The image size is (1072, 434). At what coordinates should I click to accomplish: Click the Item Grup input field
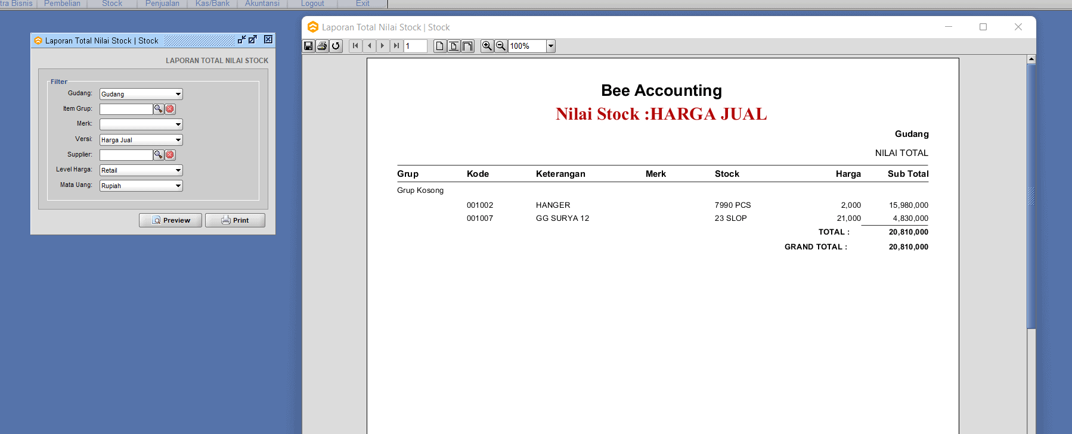click(x=126, y=109)
